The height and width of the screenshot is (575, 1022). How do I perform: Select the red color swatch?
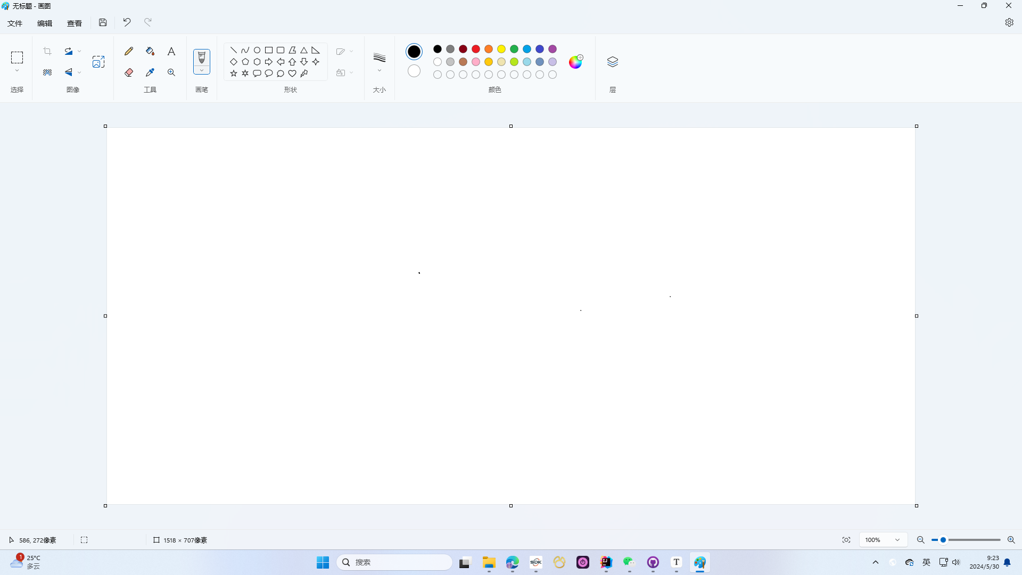tap(475, 49)
